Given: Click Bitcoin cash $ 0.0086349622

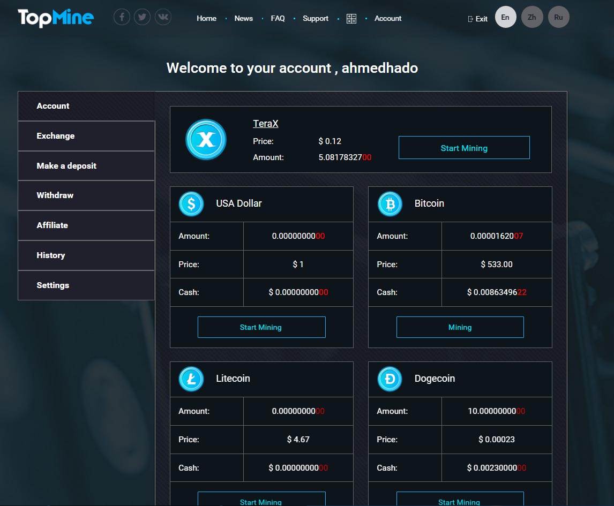Looking at the screenshot, I should click(x=497, y=292).
